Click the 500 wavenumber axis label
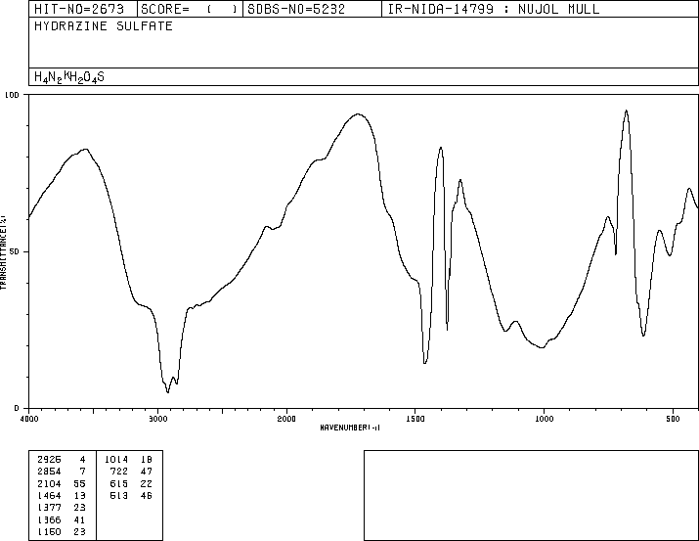Screen dimensions: 699x541 (673, 419)
